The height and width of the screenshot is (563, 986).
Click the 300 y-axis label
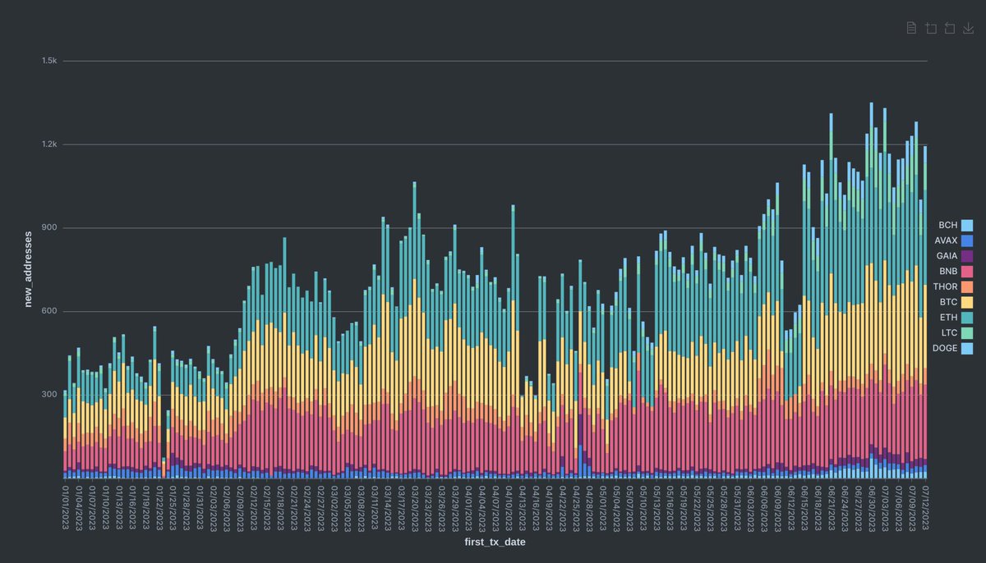[48, 395]
